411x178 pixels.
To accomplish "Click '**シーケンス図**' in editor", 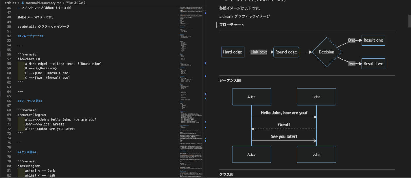I will click(x=30, y=101).
